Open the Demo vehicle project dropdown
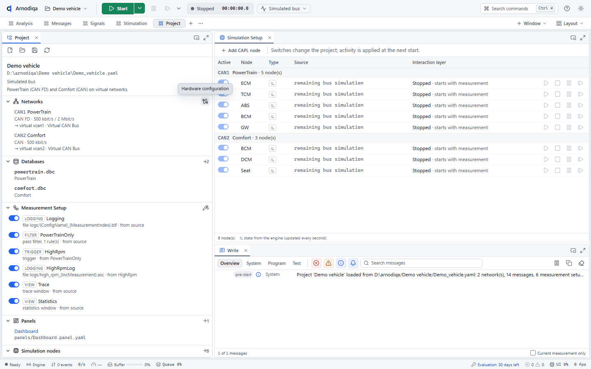 pos(66,9)
